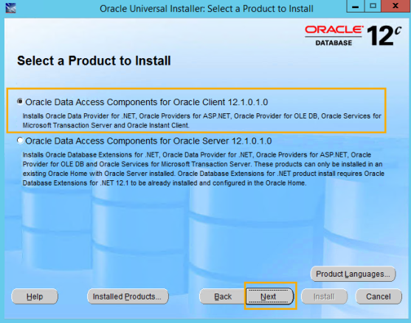Select Oracle Data Access Components for Oracle Client radio

click(20, 102)
